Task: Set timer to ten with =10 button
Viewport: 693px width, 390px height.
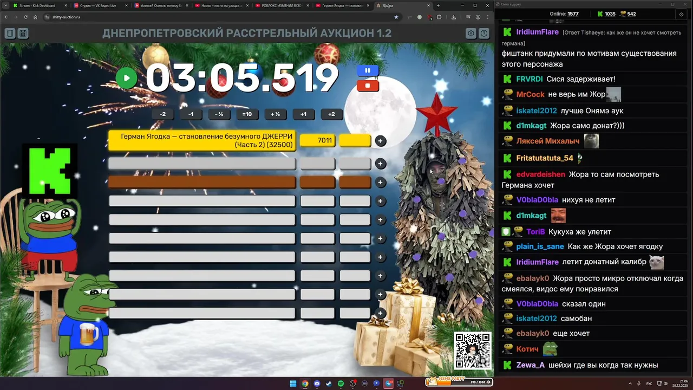Action: pyautogui.click(x=247, y=114)
